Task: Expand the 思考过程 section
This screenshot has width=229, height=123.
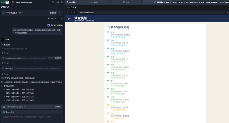Action: (6, 45)
